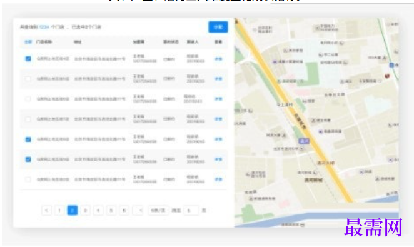
Task: Go to page 3 in the pagination
Action: (85, 210)
